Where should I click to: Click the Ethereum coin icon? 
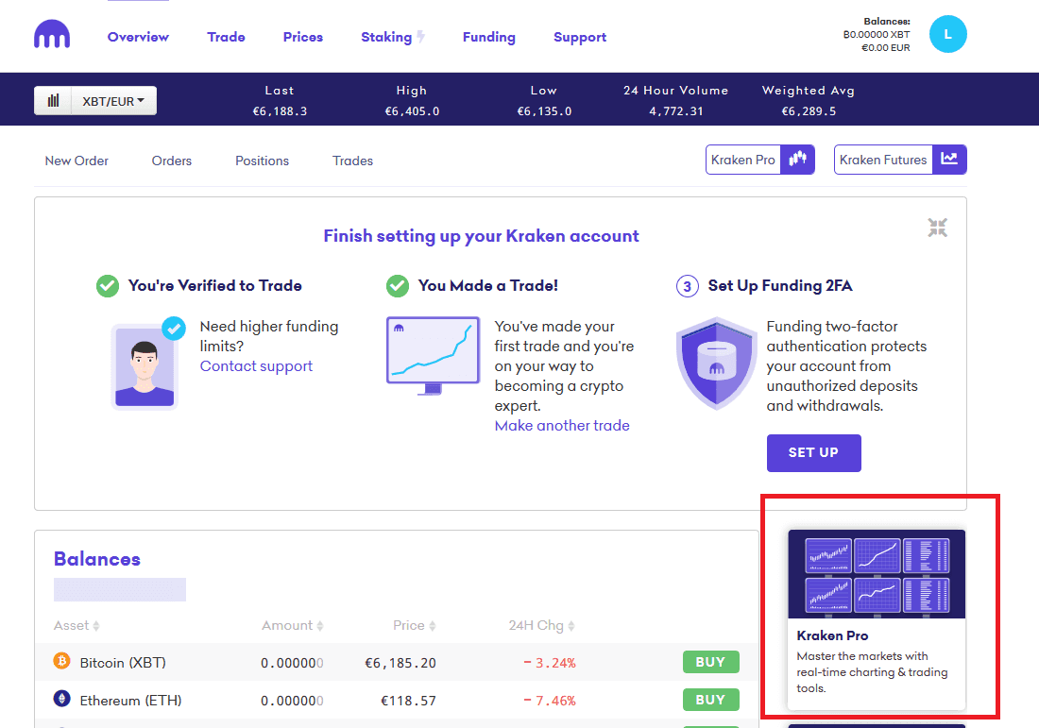(62, 700)
